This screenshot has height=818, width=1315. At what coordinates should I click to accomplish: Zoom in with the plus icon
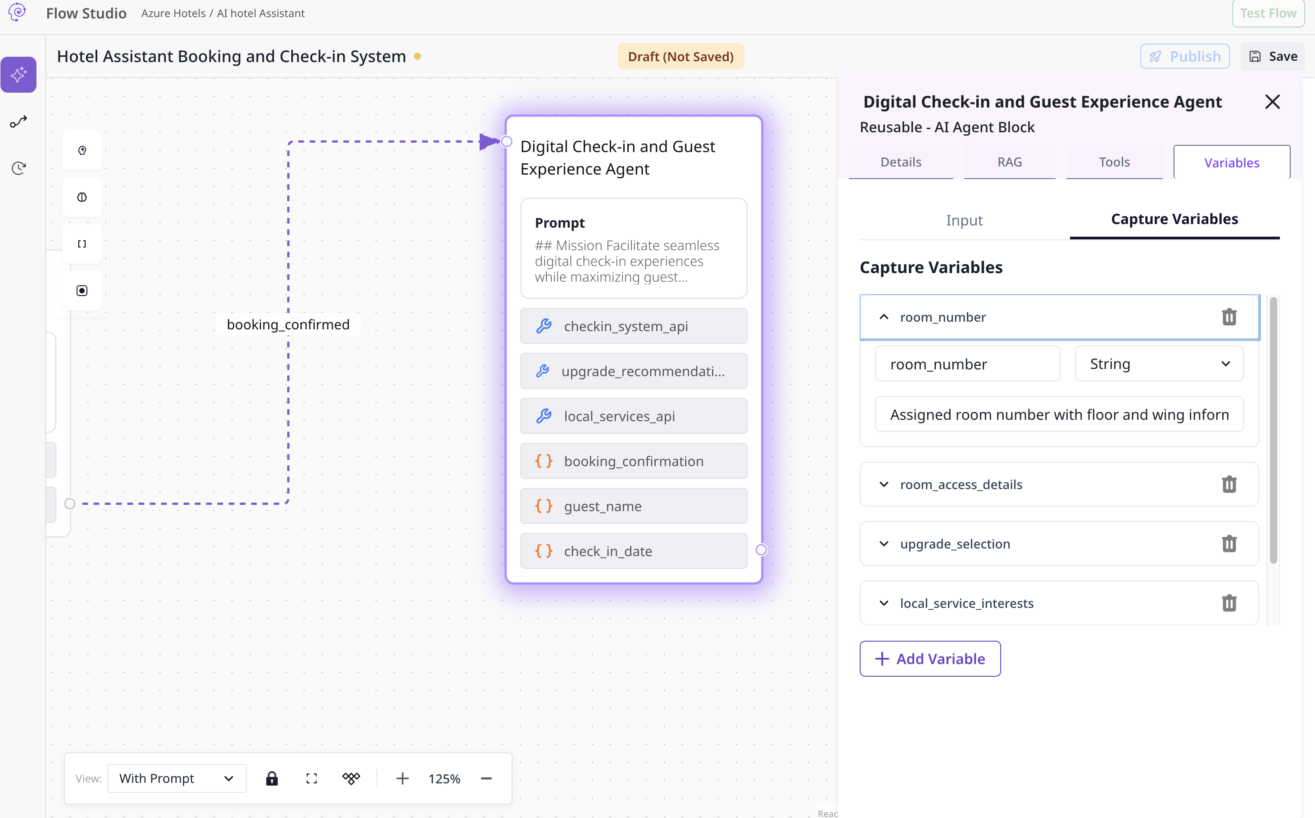[x=402, y=778]
